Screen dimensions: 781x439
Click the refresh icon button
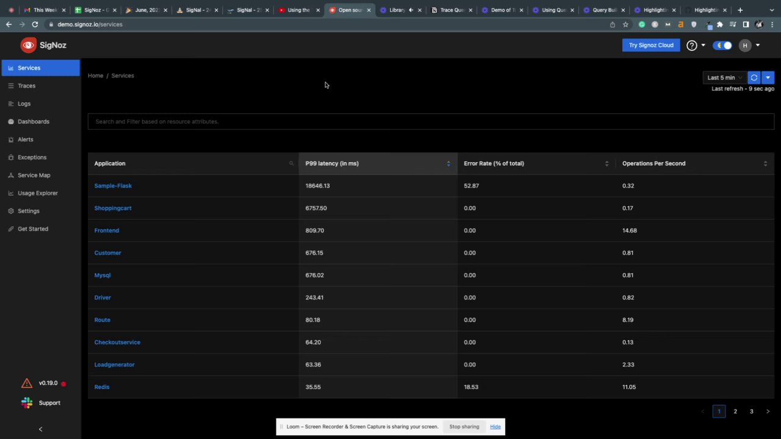(754, 77)
